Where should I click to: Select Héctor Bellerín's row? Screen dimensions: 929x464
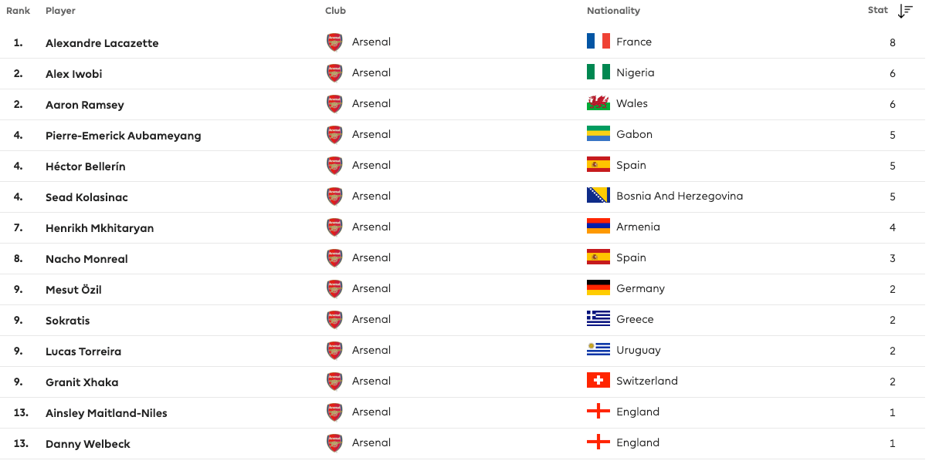87,165
